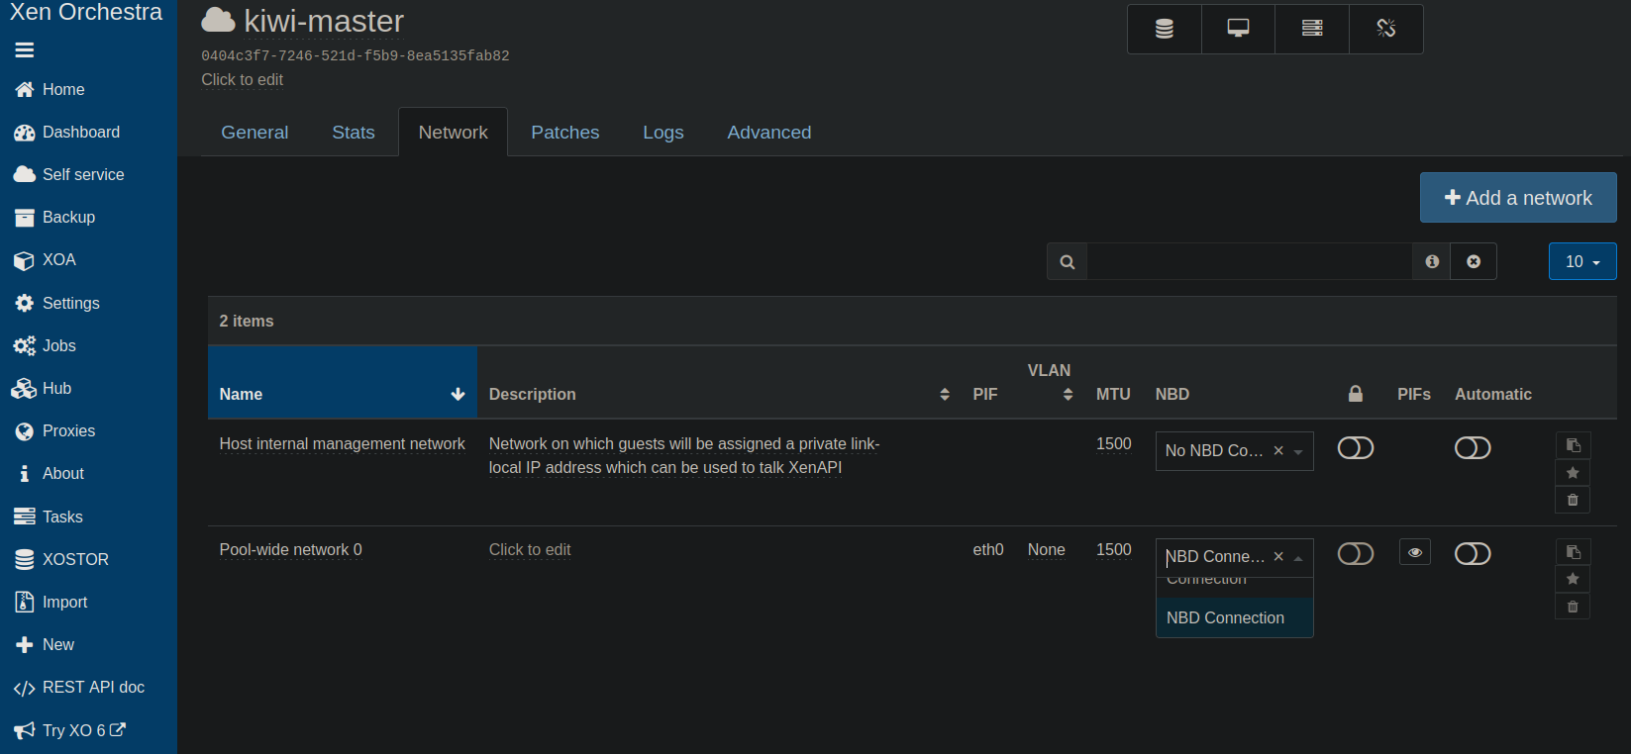Open Backup in the sidebar
Image resolution: width=1631 pixels, height=754 pixels.
click(x=68, y=217)
